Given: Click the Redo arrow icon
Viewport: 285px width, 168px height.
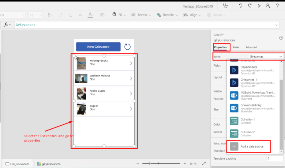Looking at the screenshot, I should pos(249,6).
